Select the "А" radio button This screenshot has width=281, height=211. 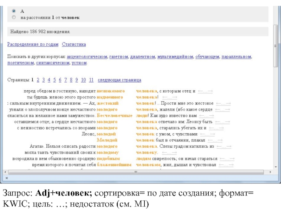13,11
